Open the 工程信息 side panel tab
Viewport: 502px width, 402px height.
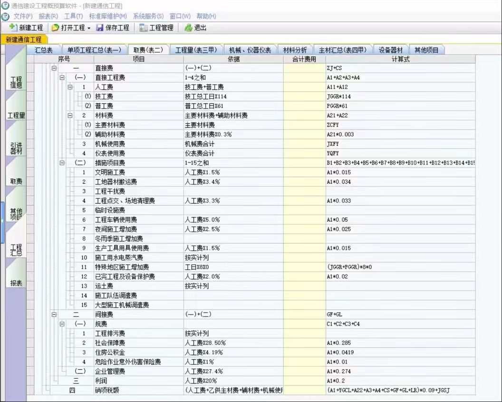pos(16,82)
